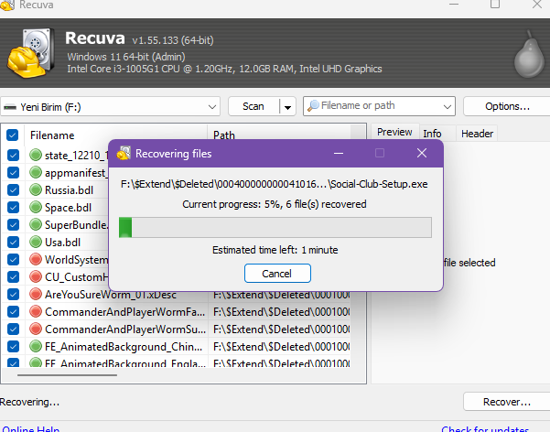The width and height of the screenshot is (550, 432).
Task: Click the Recovering... status bar text
Action: coord(29,402)
